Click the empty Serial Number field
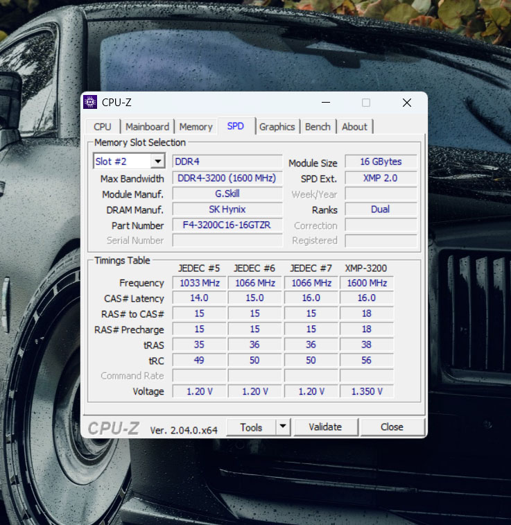Viewport: 511px width, 525px height. pyautogui.click(x=227, y=241)
